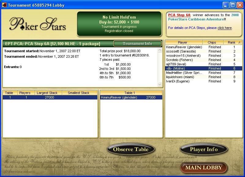Sort player list by Chips column
245x177 pixels.
(x=212, y=42)
